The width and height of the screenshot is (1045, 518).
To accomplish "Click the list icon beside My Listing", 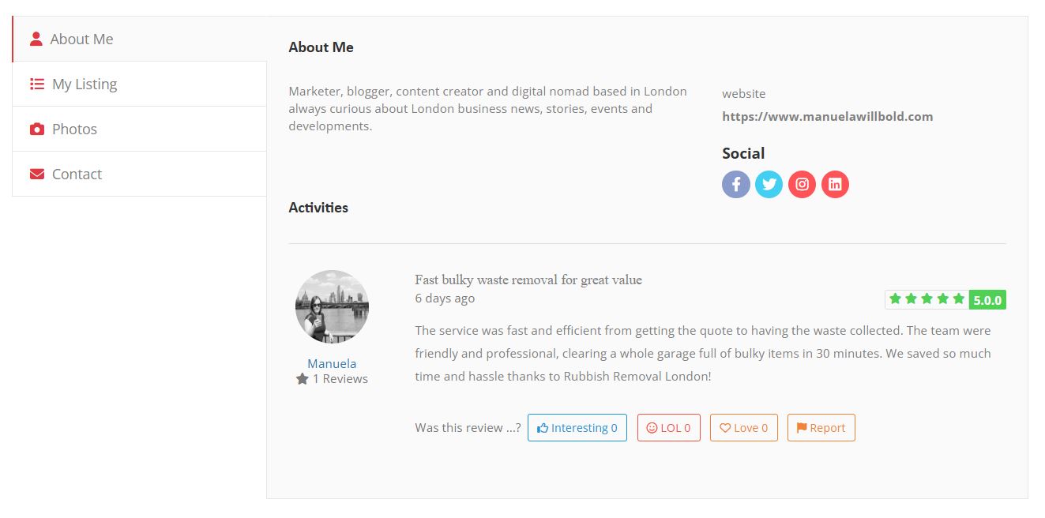I will click(36, 84).
